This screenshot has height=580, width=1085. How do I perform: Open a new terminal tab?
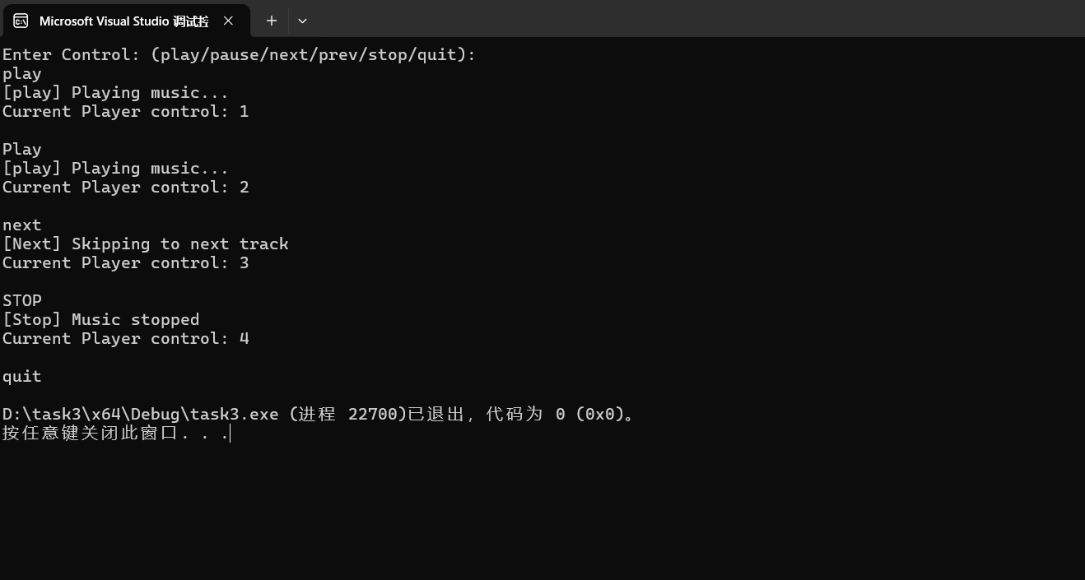[271, 21]
